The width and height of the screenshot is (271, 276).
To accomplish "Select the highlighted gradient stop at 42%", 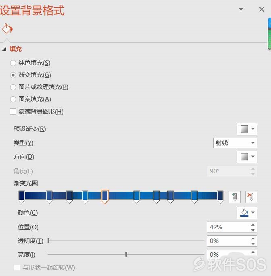I will (105, 197).
